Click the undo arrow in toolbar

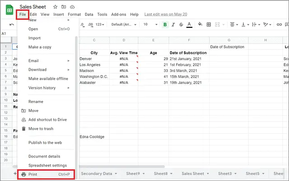pos(12,24)
